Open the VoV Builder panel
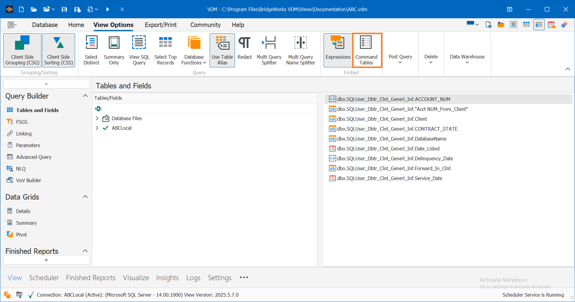Viewport: 575px width, 302px height. (x=29, y=180)
